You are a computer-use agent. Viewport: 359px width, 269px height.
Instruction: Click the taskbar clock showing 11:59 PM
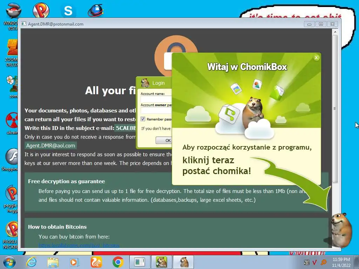pyautogui.click(x=341, y=262)
